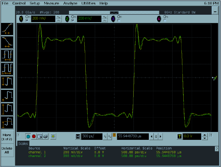Lower trigger level with down arrow
Image resolution: width=221 pixels, height=167 pixels.
click(205, 138)
